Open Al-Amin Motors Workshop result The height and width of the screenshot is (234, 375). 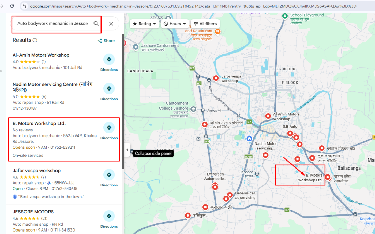point(41,55)
